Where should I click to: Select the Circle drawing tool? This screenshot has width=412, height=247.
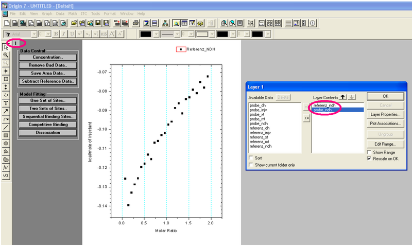[x=6, y=144]
